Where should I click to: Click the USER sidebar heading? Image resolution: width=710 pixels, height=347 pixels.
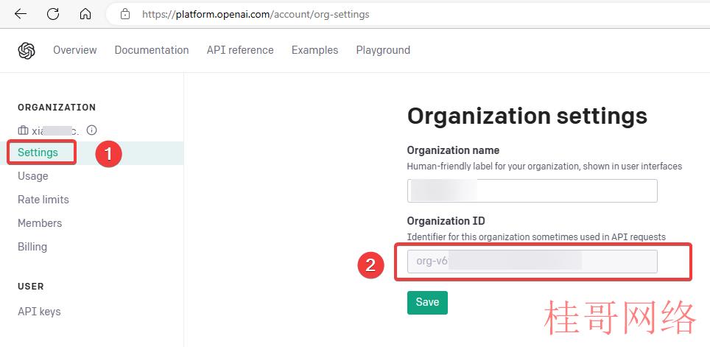tap(31, 287)
